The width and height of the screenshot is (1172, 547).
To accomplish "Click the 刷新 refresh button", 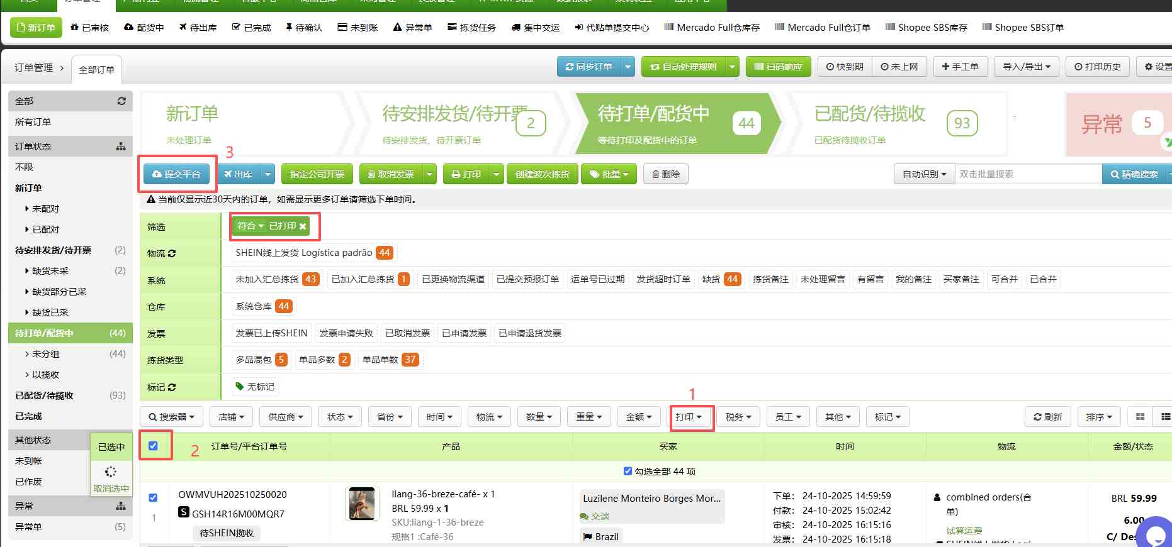I will tap(1047, 417).
